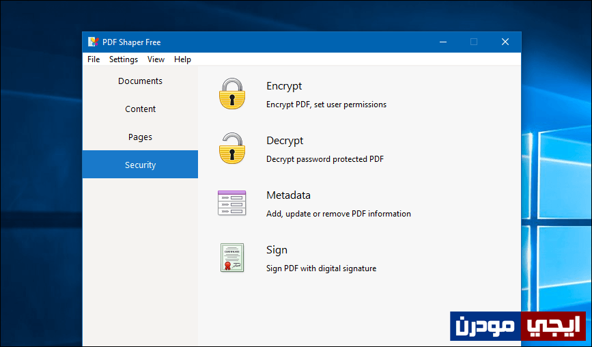Click the Encrypt padlock icon
592x347 pixels.
point(232,94)
